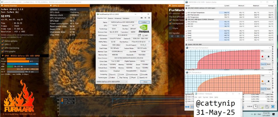Toggle the UEFI checkbox in GPU-Z

[x=144, y=35]
